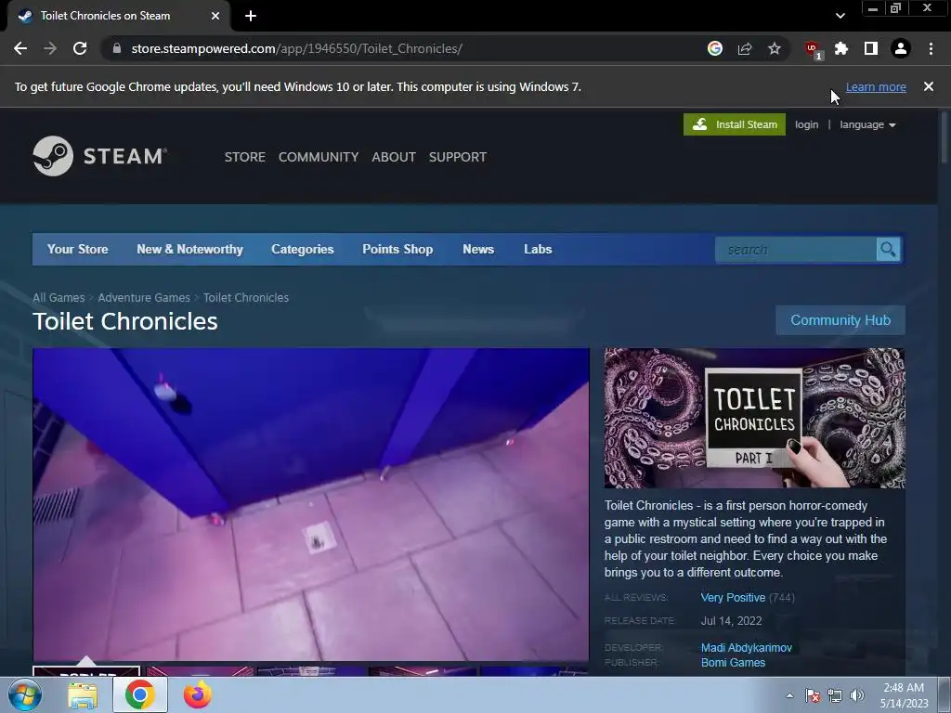Open the Chrome profile menu
Viewport: 951px width, 713px height.
click(901, 48)
